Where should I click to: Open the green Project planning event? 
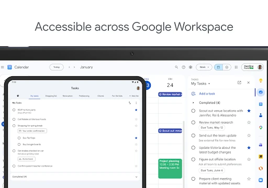[x=170, y=169]
